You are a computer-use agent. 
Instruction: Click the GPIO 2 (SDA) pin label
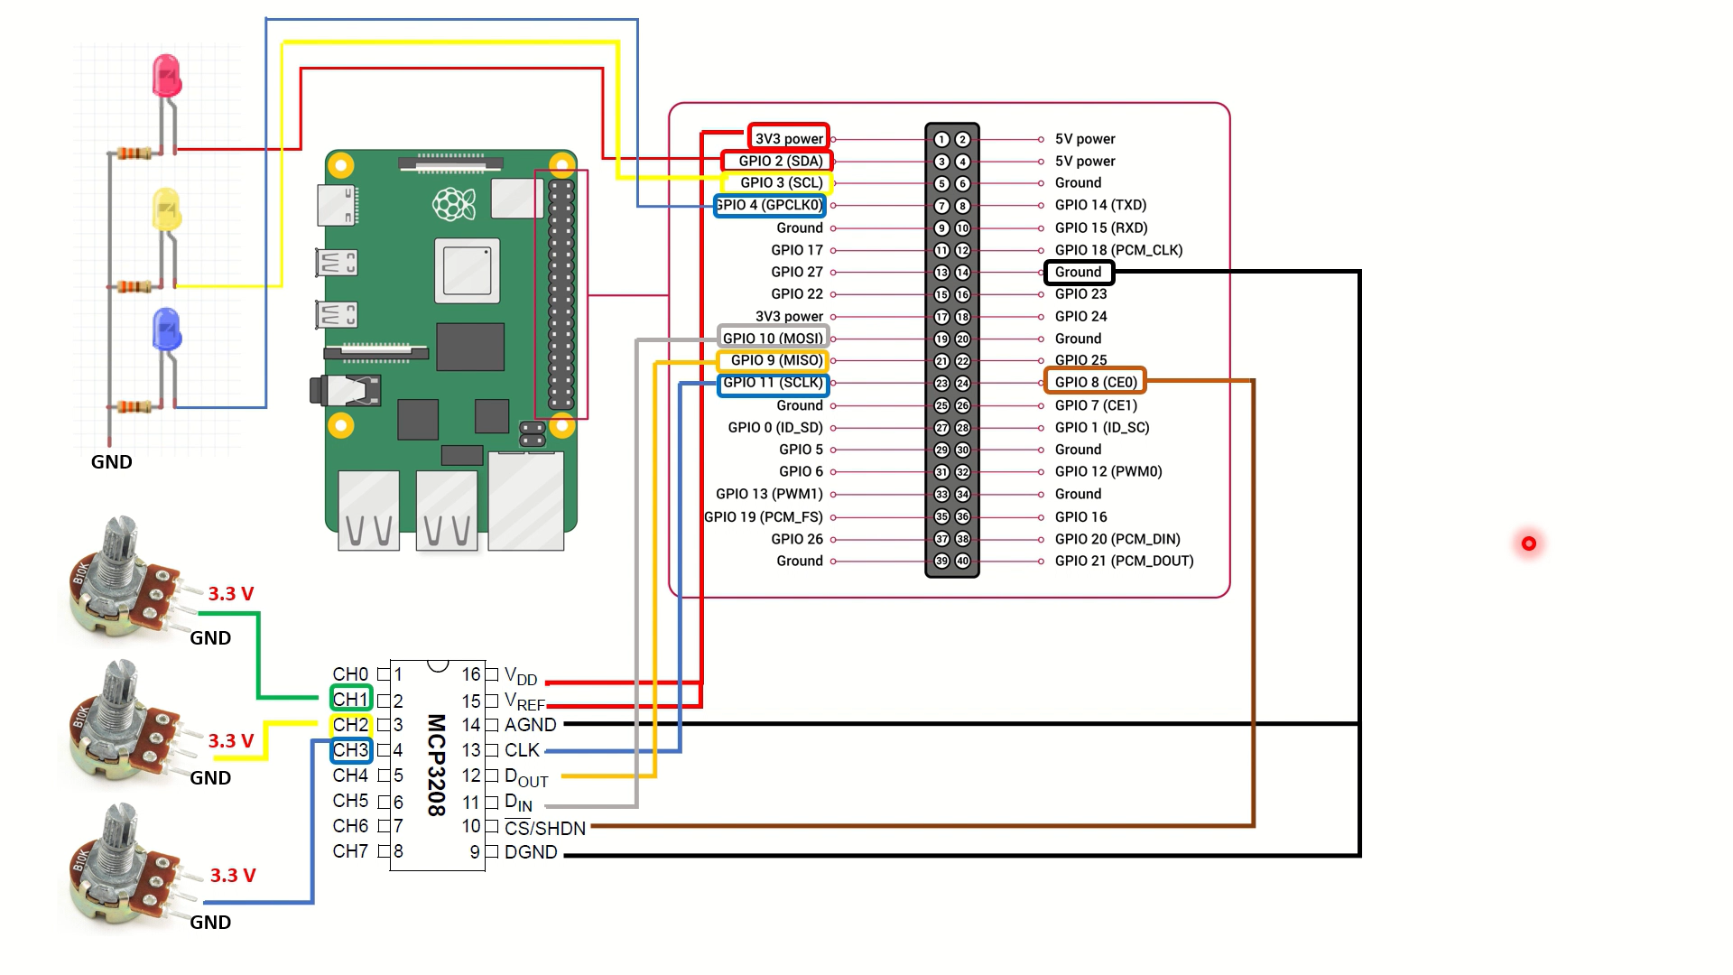tap(782, 160)
